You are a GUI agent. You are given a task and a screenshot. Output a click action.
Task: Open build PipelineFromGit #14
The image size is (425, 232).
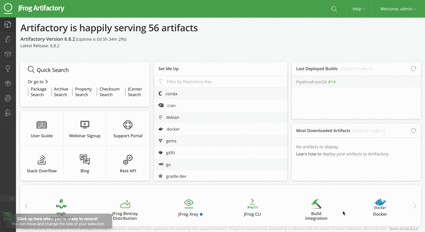[316, 82]
